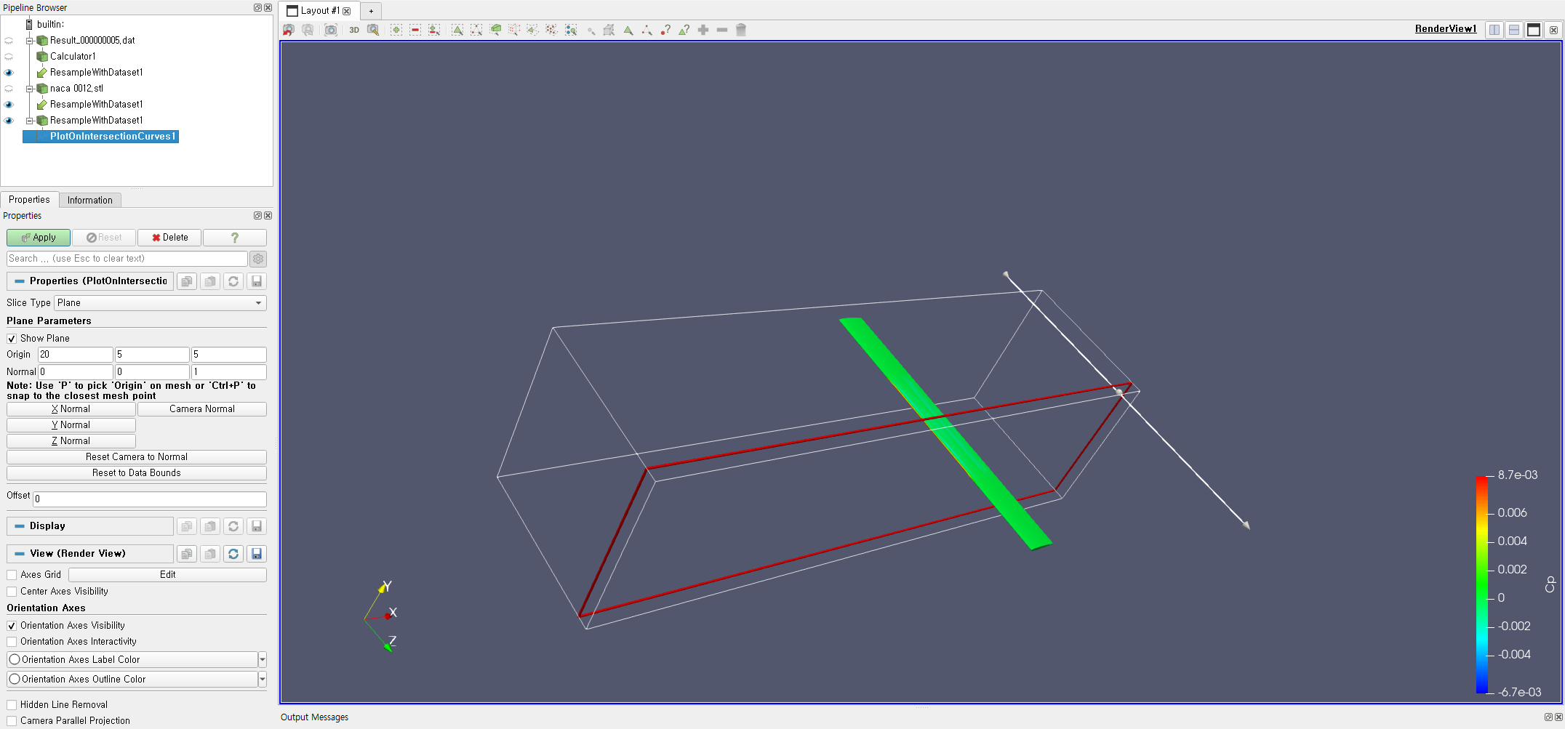This screenshot has width=1565, height=729.
Task: Select Calculator1 in the pipeline browser
Action: pyautogui.click(x=73, y=57)
